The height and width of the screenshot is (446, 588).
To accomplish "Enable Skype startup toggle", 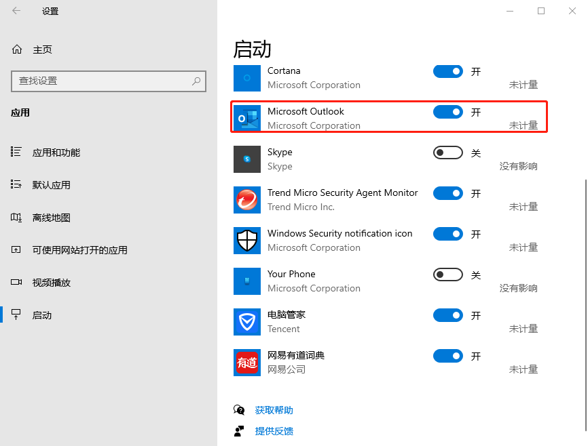I will click(x=447, y=153).
